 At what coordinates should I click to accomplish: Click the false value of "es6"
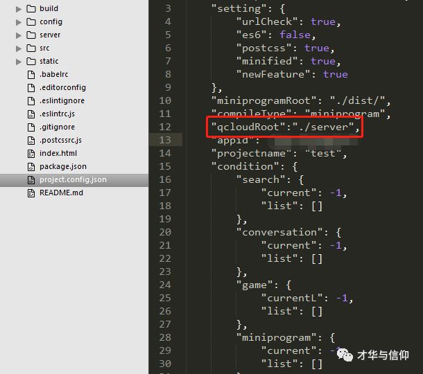[295, 35]
